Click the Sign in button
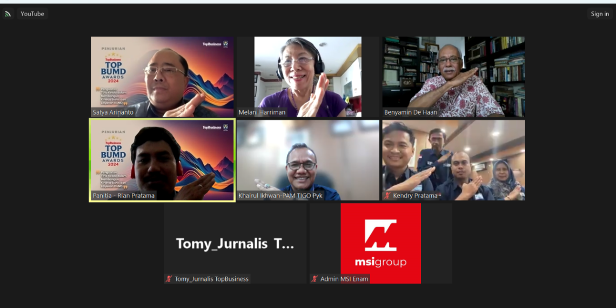 (x=600, y=14)
